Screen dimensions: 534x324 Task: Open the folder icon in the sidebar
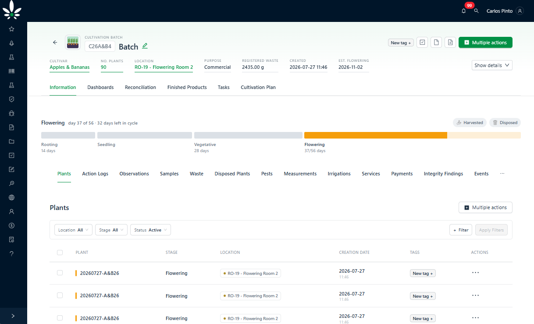pyautogui.click(x=12, y=141)
